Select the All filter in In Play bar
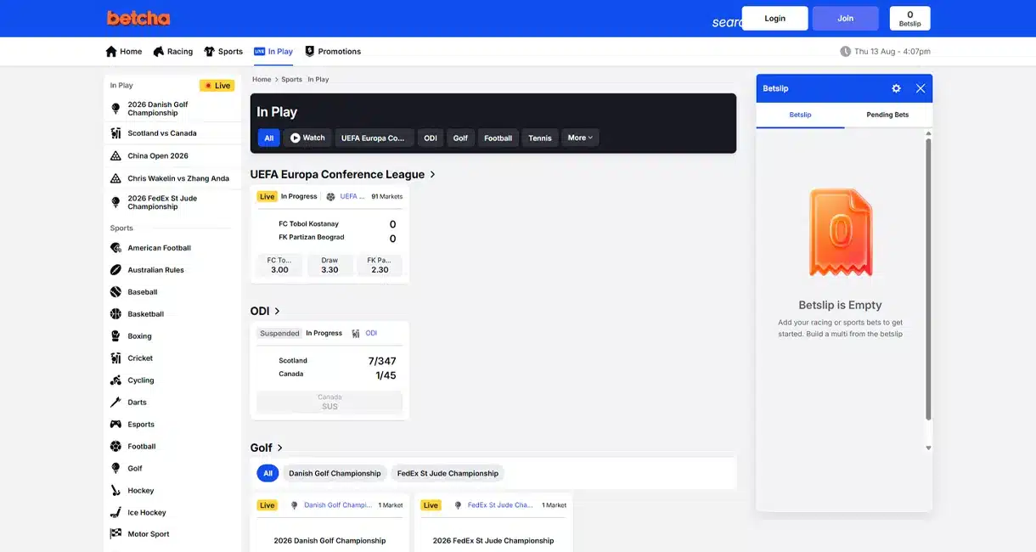Viewport: 1036px width, 552px height. click(x=268, y=138)
